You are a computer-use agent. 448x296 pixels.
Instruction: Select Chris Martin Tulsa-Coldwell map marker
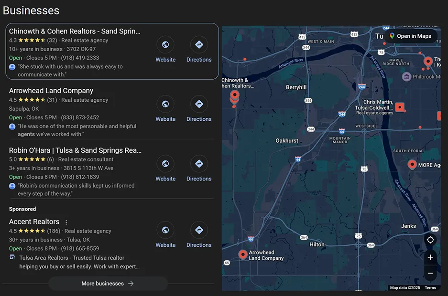[400, 107]
